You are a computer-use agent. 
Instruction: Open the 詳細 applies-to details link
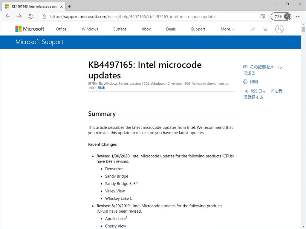101,88
